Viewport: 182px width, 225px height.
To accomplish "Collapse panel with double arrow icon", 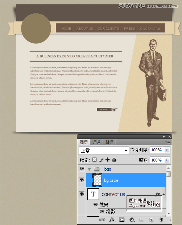I will [x=164, y=136].
